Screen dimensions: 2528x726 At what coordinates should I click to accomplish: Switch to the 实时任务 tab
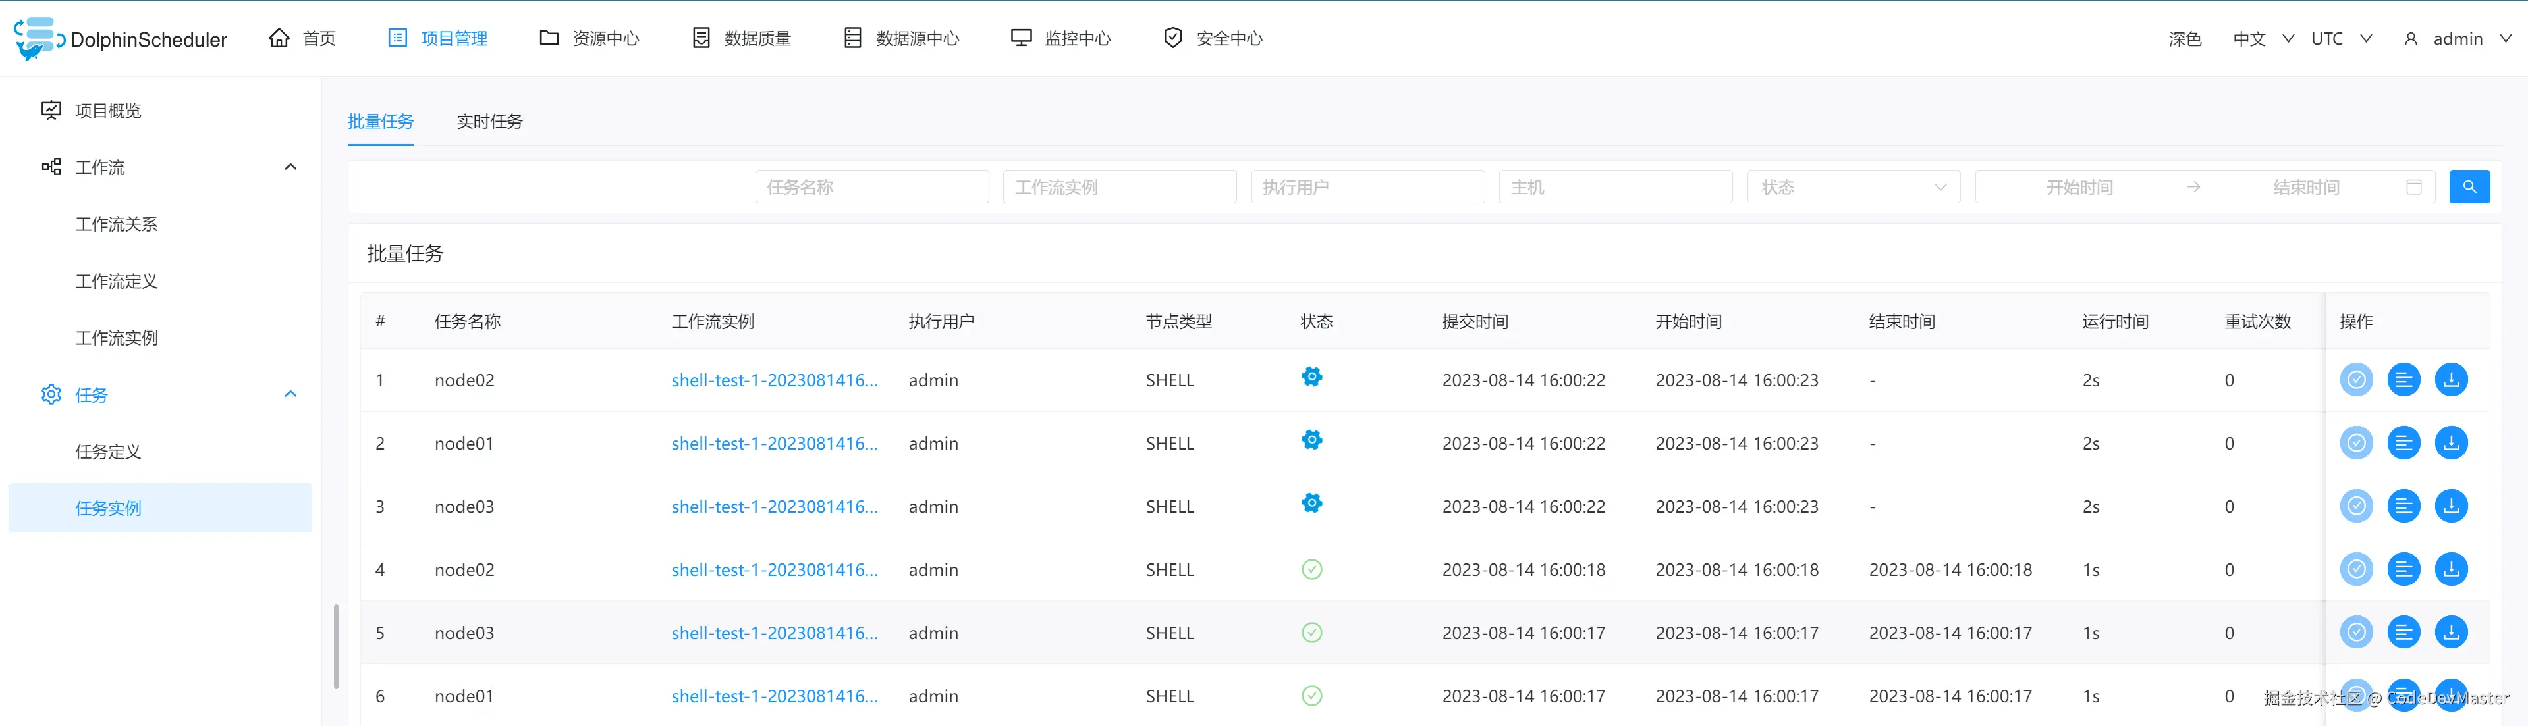489,122
